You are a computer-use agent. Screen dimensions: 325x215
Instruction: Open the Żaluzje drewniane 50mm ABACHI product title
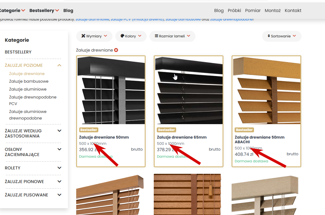coord(259,140)
